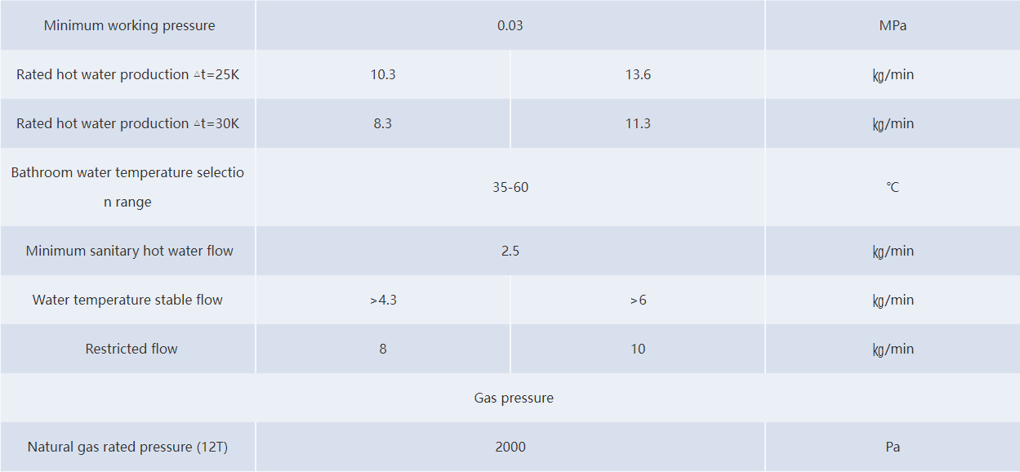
Task: Click the 10.3 value cell
Action: point(383,74)
